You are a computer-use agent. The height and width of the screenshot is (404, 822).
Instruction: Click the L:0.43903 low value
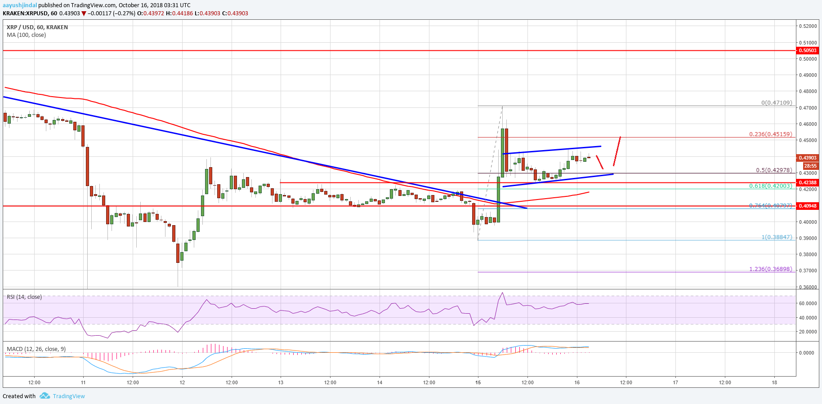208,13
